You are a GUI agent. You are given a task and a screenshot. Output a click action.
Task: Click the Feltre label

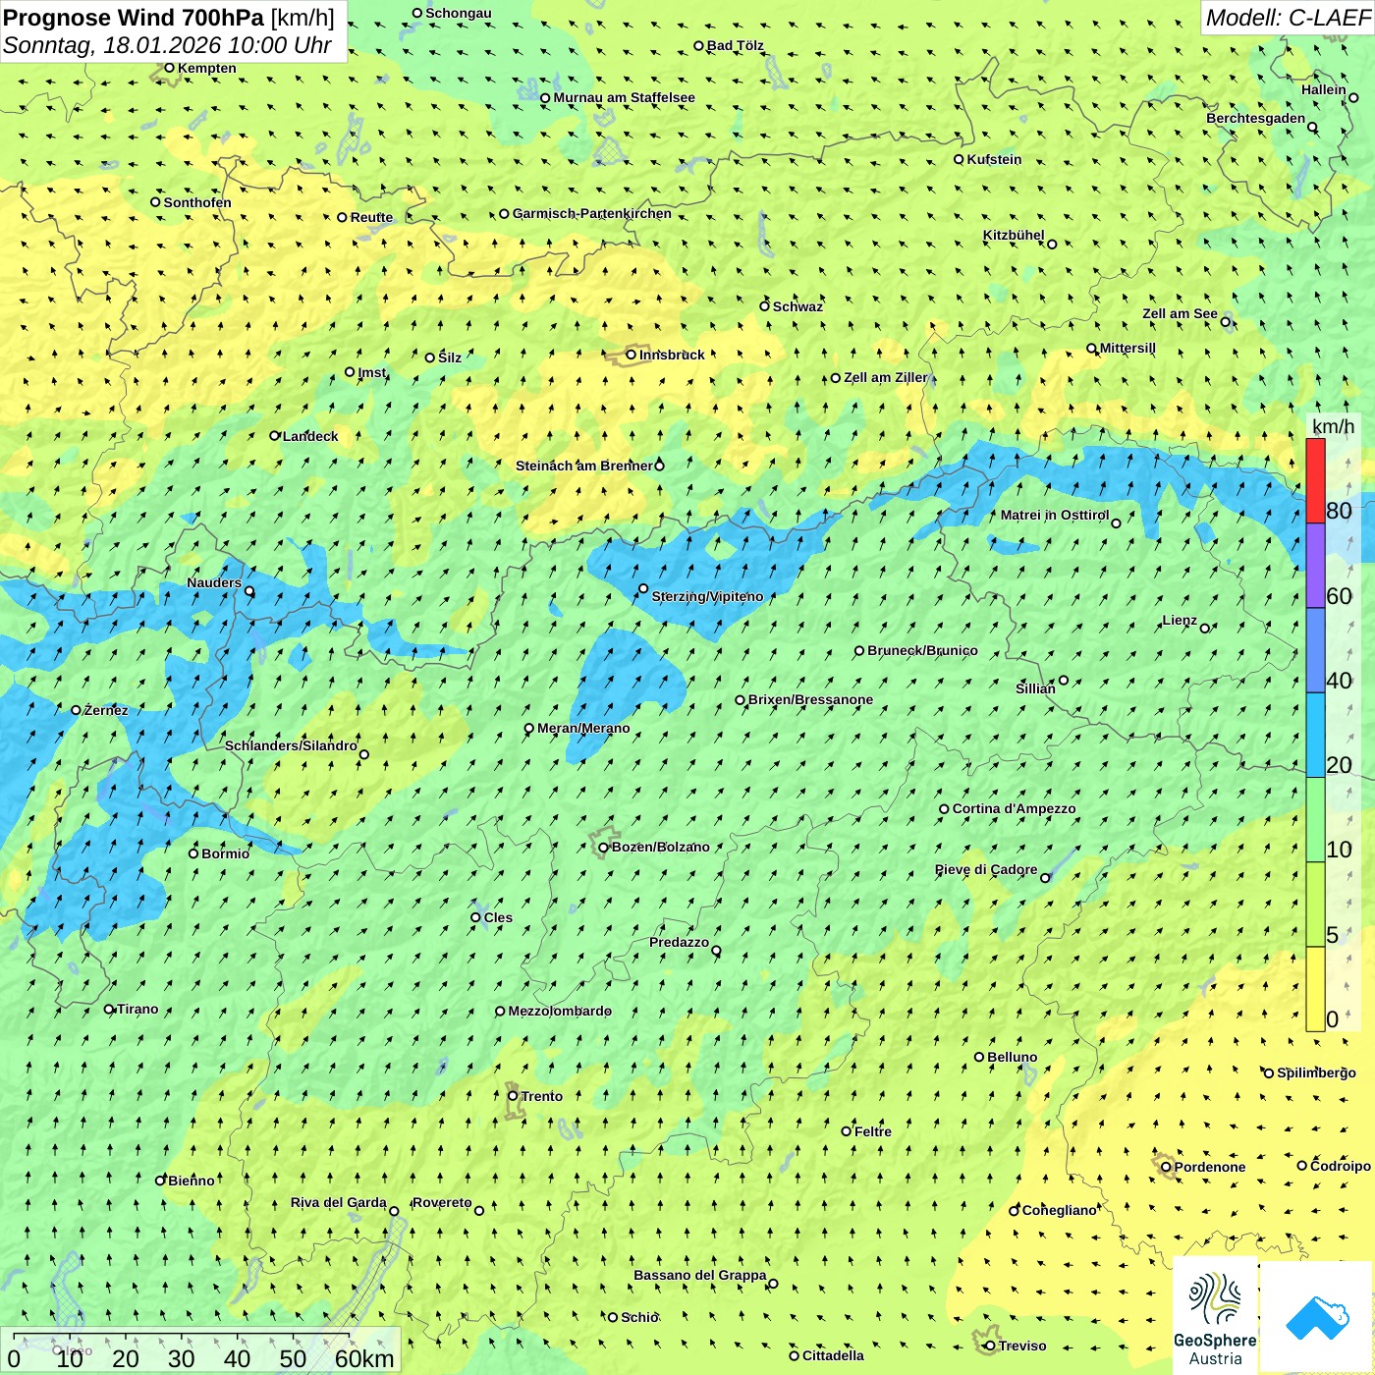click(873, 1131)
